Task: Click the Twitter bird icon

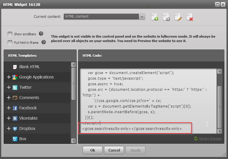Action: 15,87
